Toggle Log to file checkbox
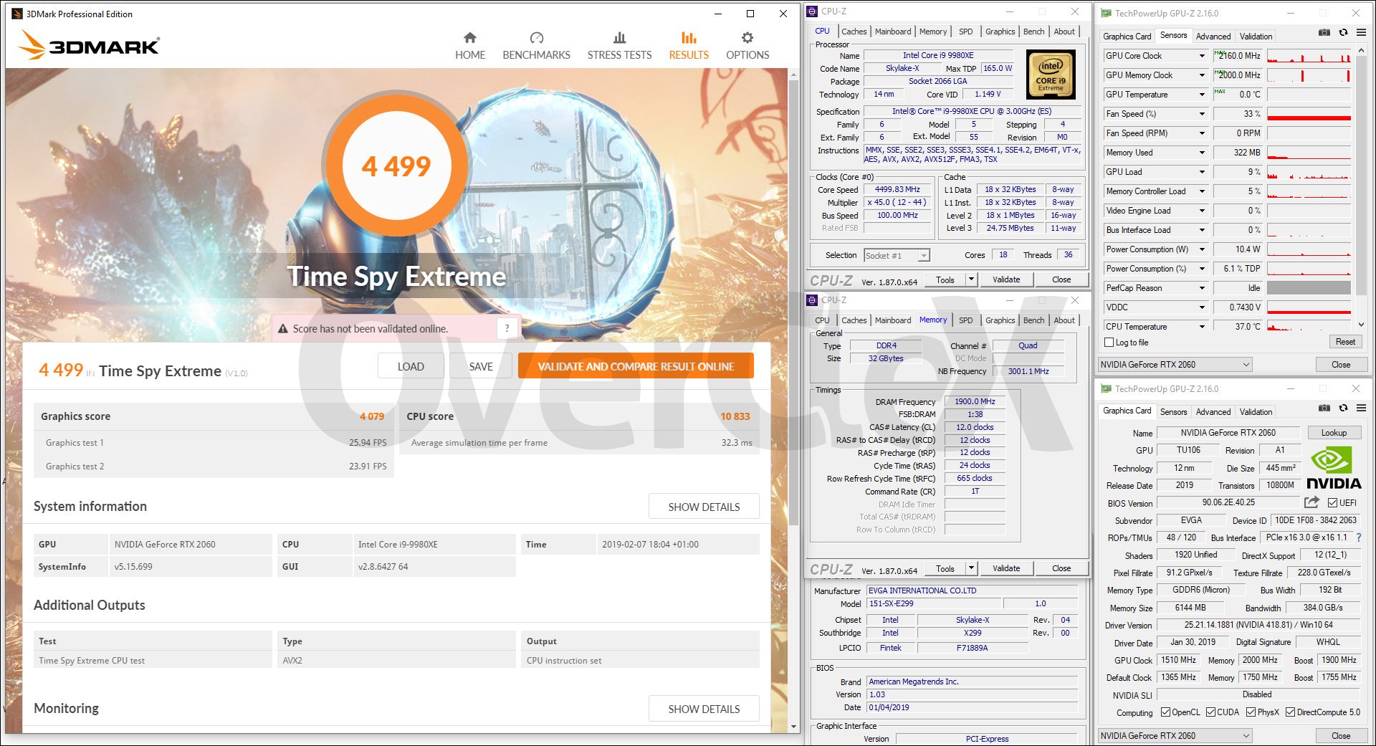This screenshot has width=1376, height=746. (1109, 343)
